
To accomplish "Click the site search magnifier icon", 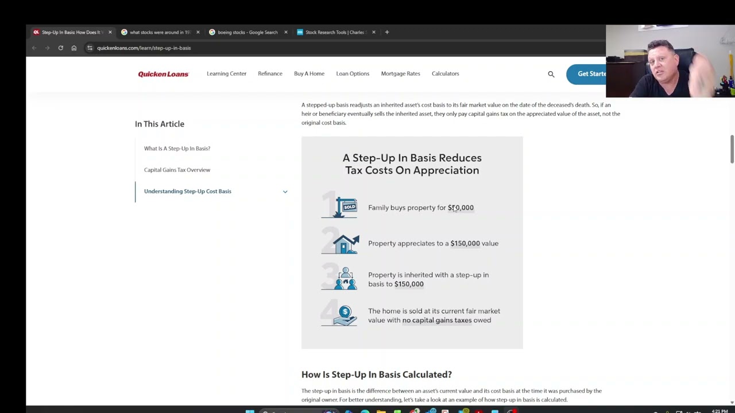I will (551, 74).
